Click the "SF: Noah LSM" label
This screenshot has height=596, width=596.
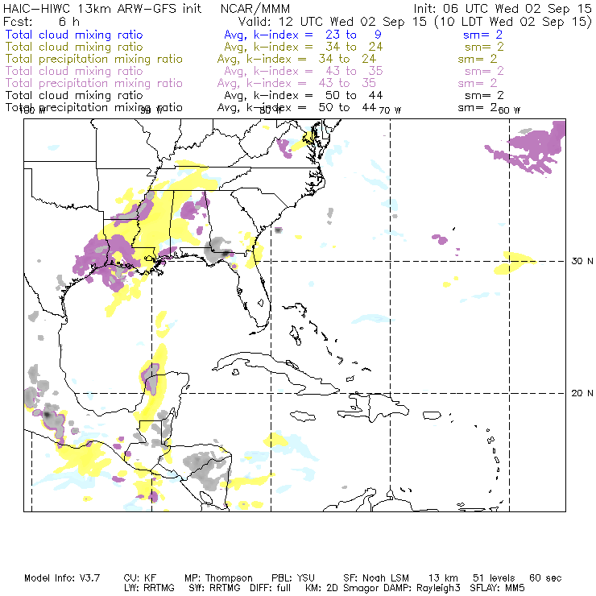tap(376, 578)
